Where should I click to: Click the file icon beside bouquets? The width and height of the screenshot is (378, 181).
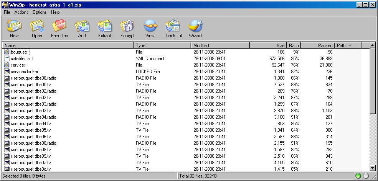(7, 52)
